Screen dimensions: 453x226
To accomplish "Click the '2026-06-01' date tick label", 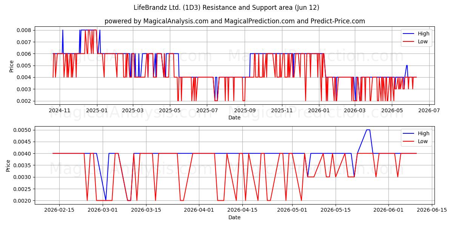I will pyautogui.click(x=388, y=210).
